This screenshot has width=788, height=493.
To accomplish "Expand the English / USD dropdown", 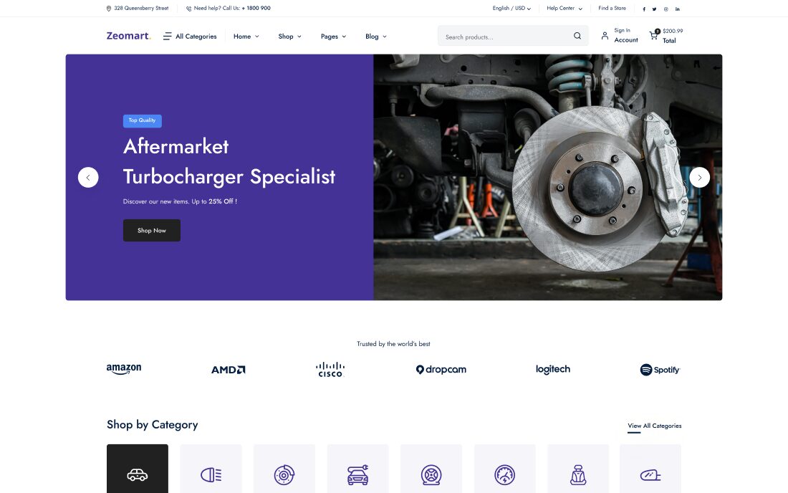I will 511,9.
